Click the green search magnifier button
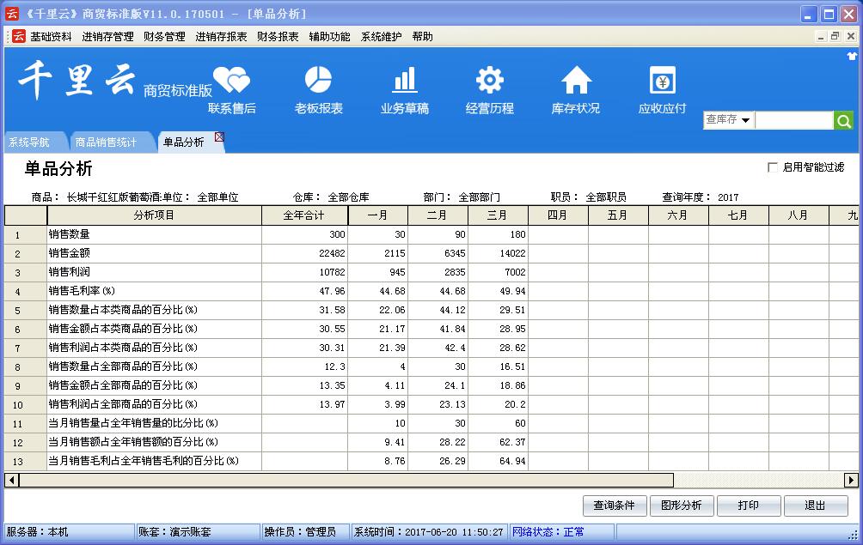863x545 pixels. (x=844, y=121)
